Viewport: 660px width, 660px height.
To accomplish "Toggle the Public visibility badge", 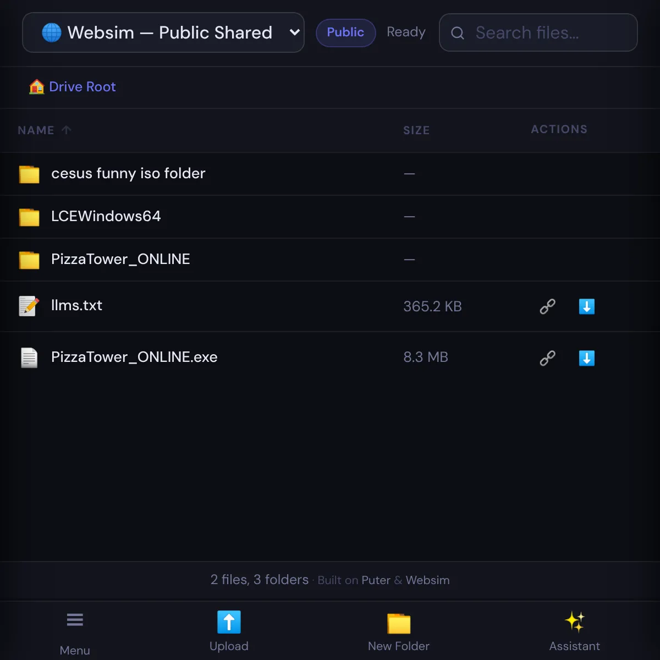I will 345,32.
